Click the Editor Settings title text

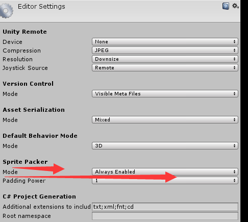41,7
